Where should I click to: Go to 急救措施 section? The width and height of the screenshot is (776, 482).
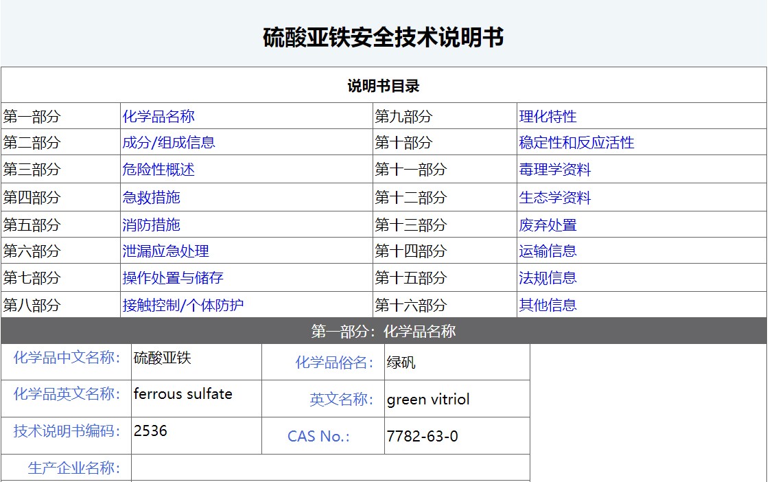click(x=152, y=197)
